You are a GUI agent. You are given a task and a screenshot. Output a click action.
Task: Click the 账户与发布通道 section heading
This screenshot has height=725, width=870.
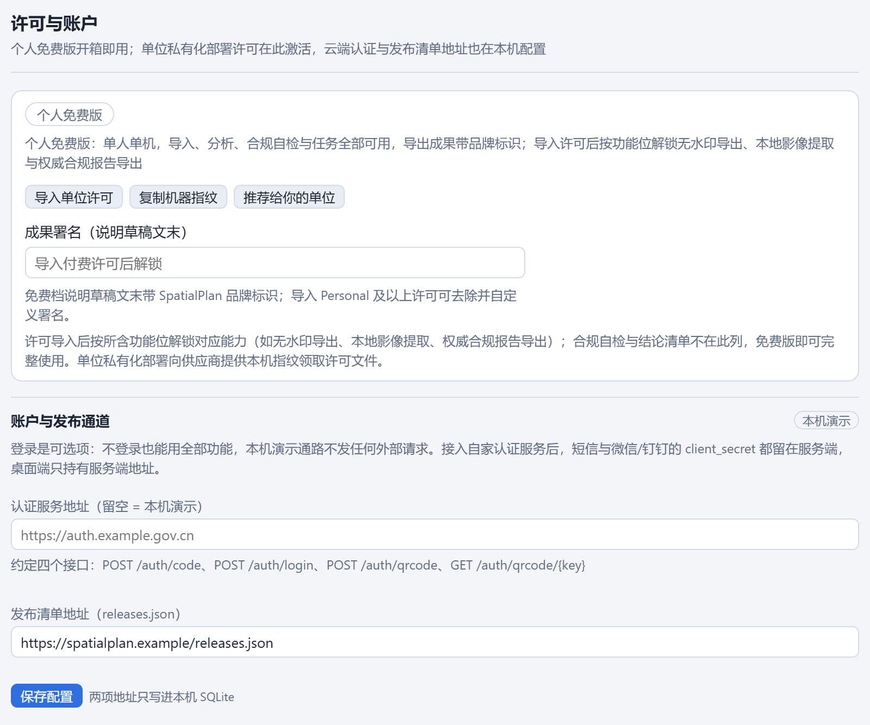pos(60,421)
